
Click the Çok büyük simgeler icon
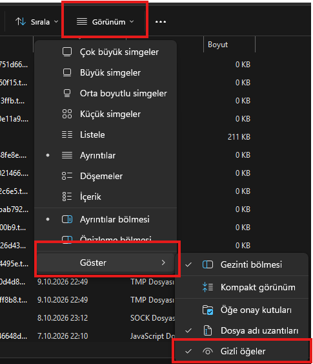pos(67,52)
